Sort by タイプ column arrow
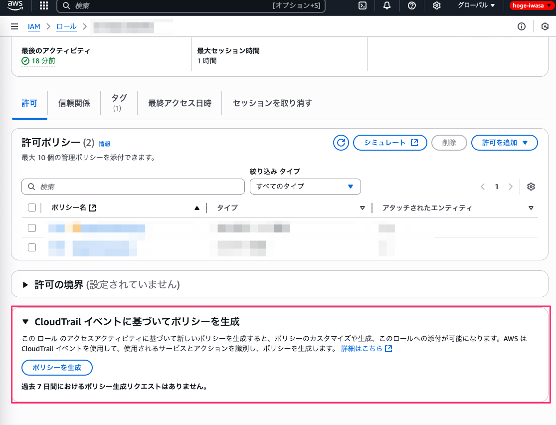This screenshot has height=425, width=556. pos(363,208)
